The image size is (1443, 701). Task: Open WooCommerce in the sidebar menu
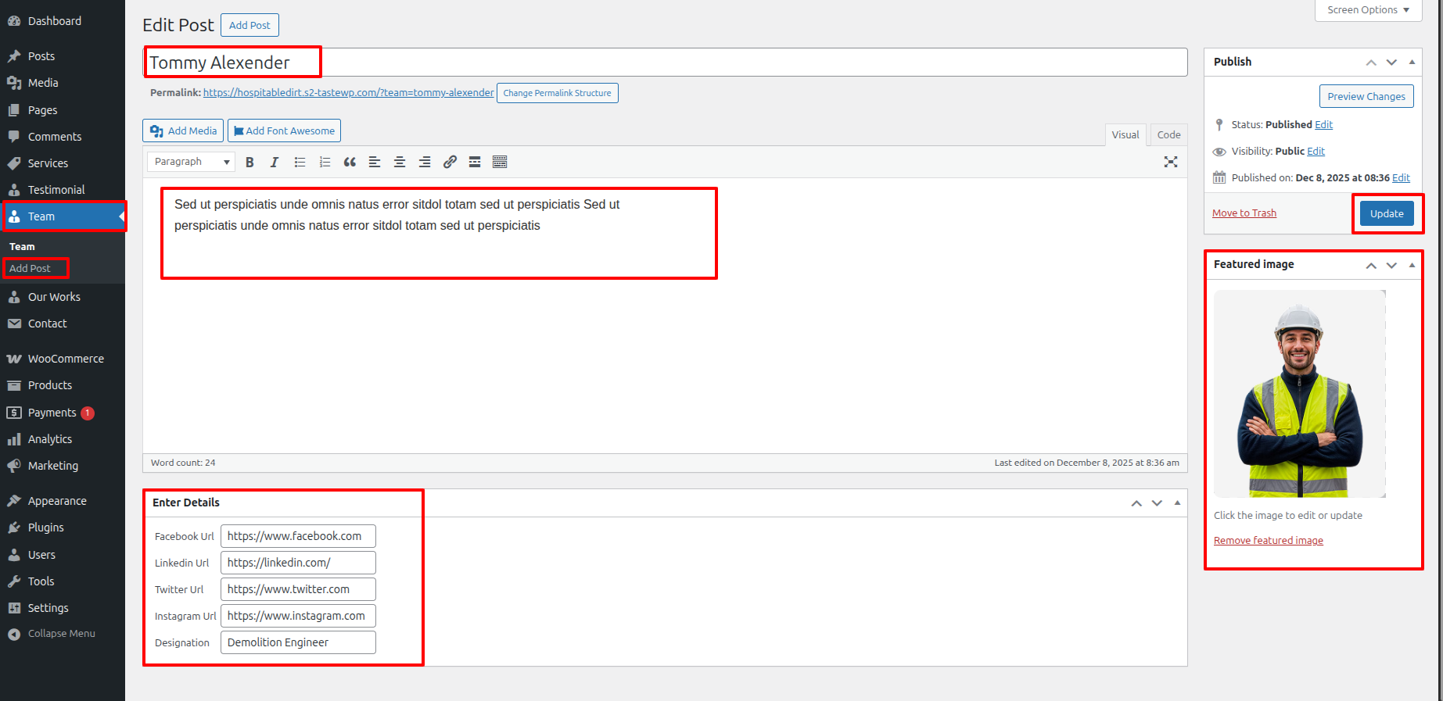pos(66,359)
